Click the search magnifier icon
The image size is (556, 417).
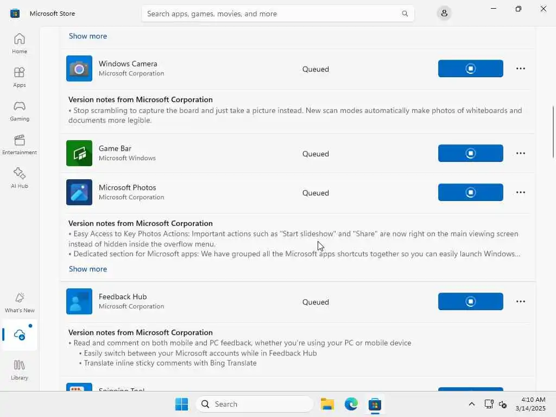click(x=405, y=14)
